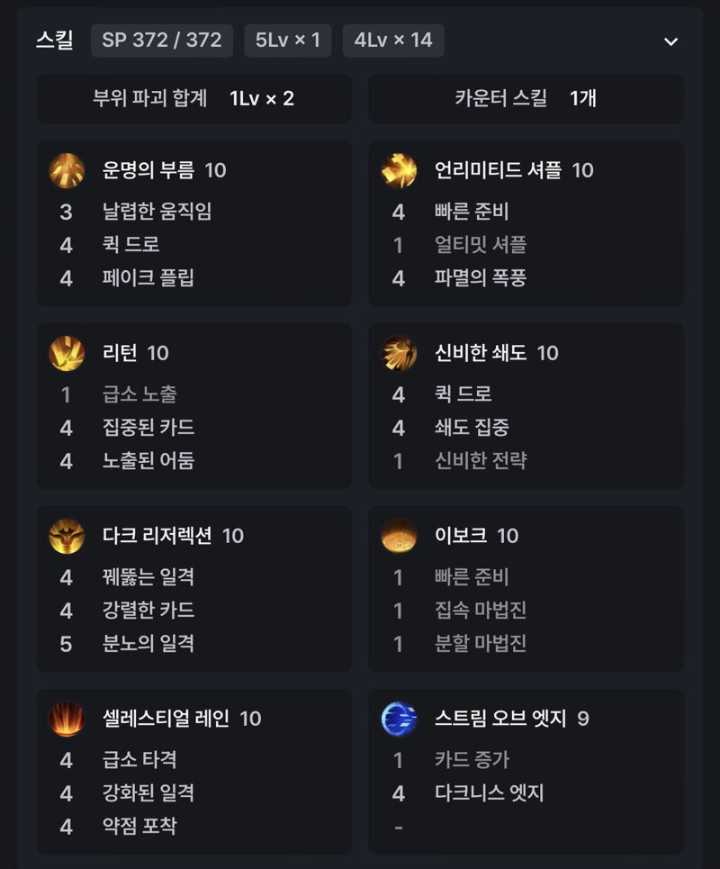Click the blue 스트림 오브 엣지 icon
The width and height of the screenshot is (720, 869).
[x=399, y=719]
